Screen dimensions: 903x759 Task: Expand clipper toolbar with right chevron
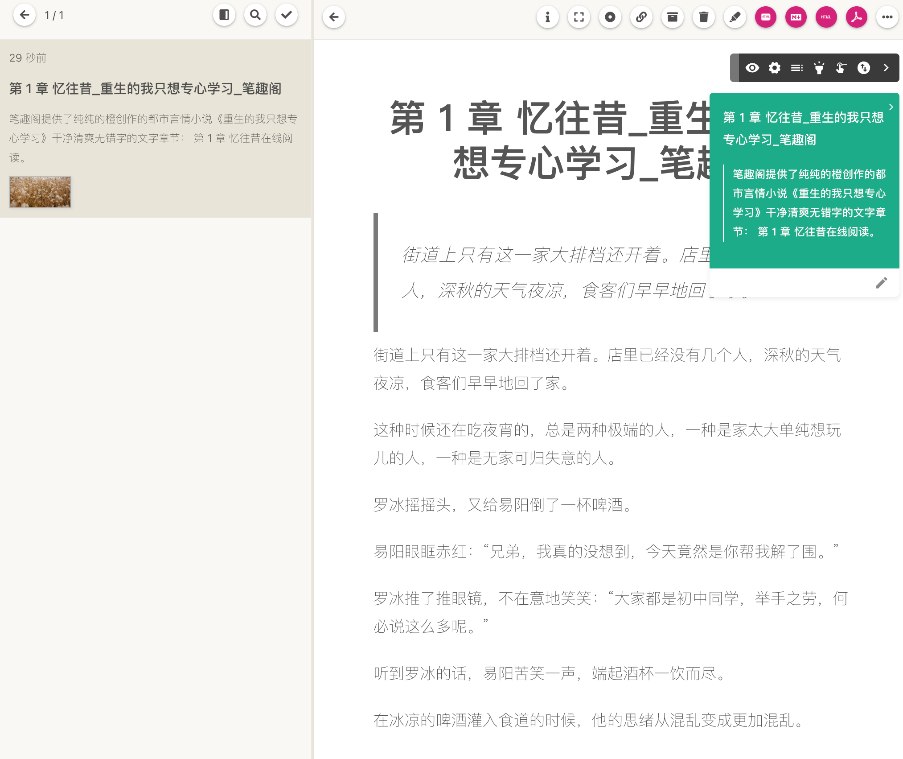885,68
